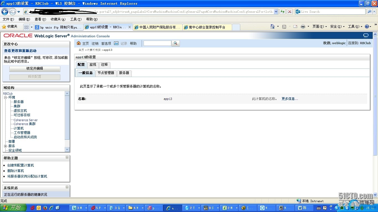Viewport: 378px width, 212px height.
Task: Click the RBClub root tree link
Action: [x=8, y=94]
